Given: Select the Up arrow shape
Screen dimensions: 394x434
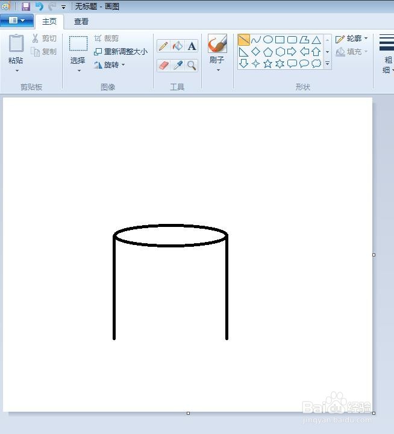Looking at the screenshot, I should [x=316, y=52].
